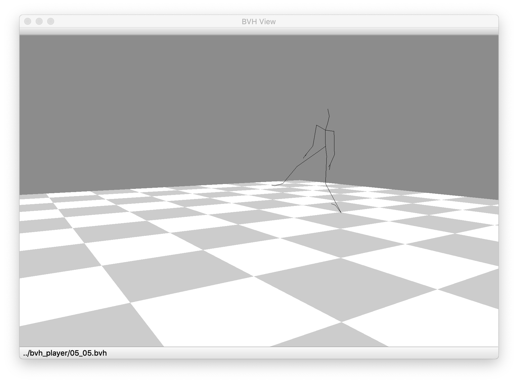Maximize the BVH View window
Image resolution: width=518 pixels, height=383 pixels.
51,21
